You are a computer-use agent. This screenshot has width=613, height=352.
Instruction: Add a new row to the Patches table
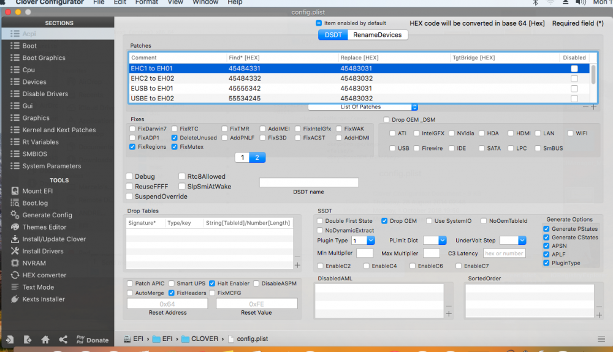click(594, 107)
